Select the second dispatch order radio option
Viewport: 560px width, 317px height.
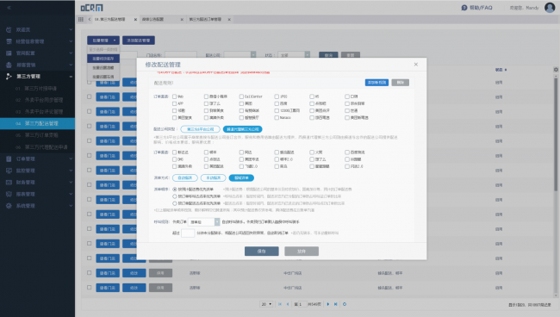point(175,196)
